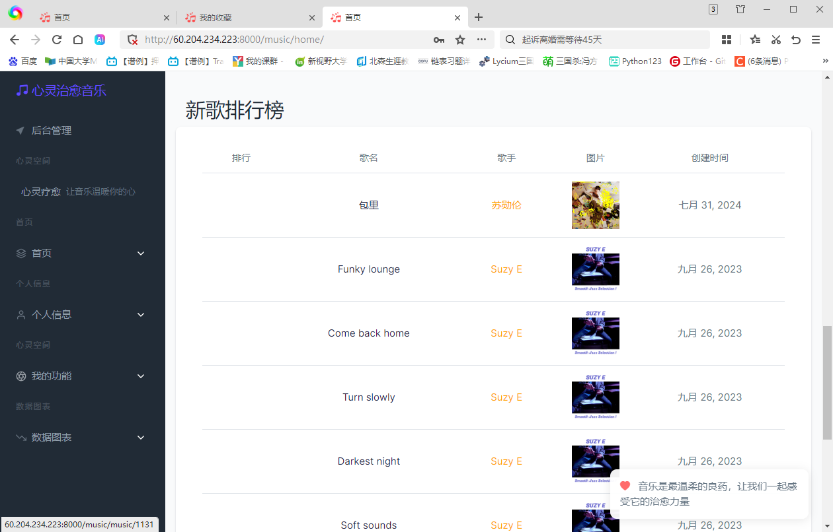Expand the 数据图表 sidebar chevron
The width and height of the screenshot is (833, 532).
tap(141, 438)
